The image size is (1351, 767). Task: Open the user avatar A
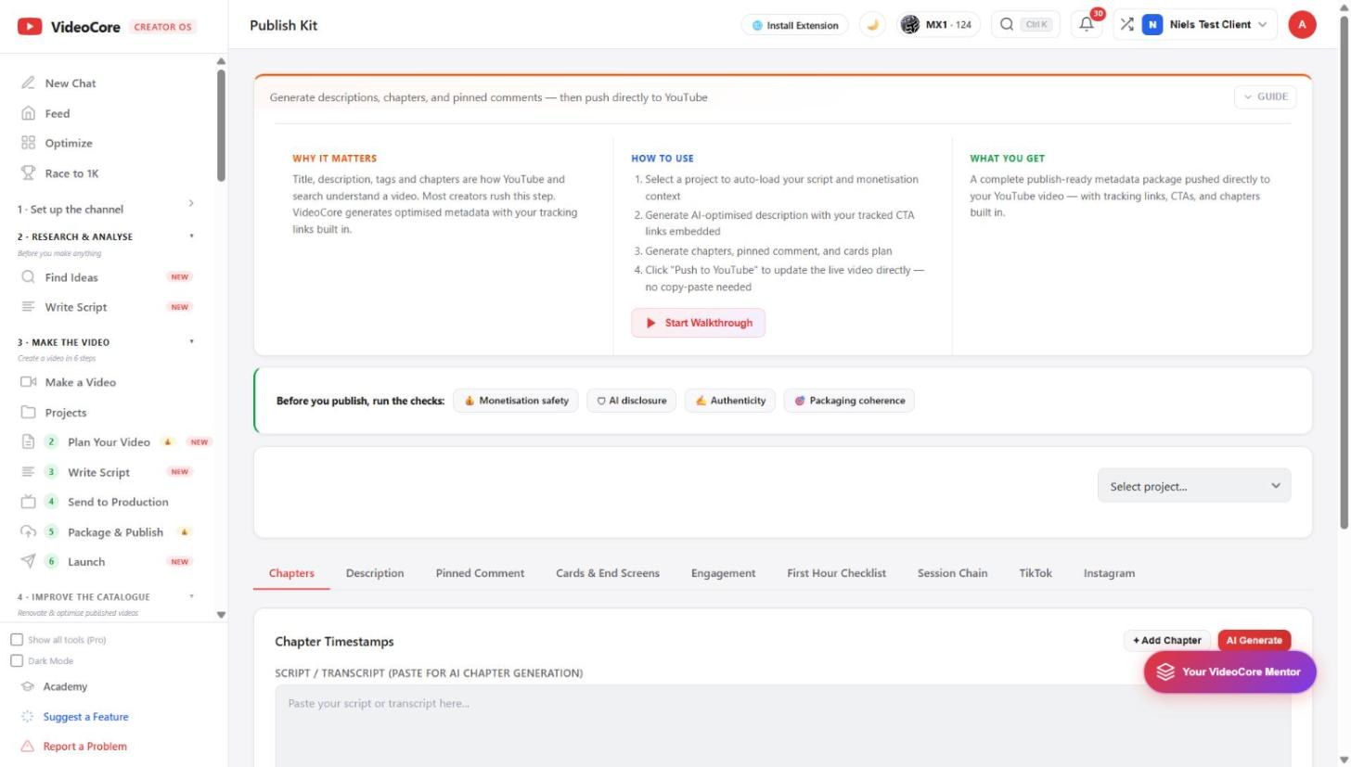pyautogui.click(x=1302, y=25)
